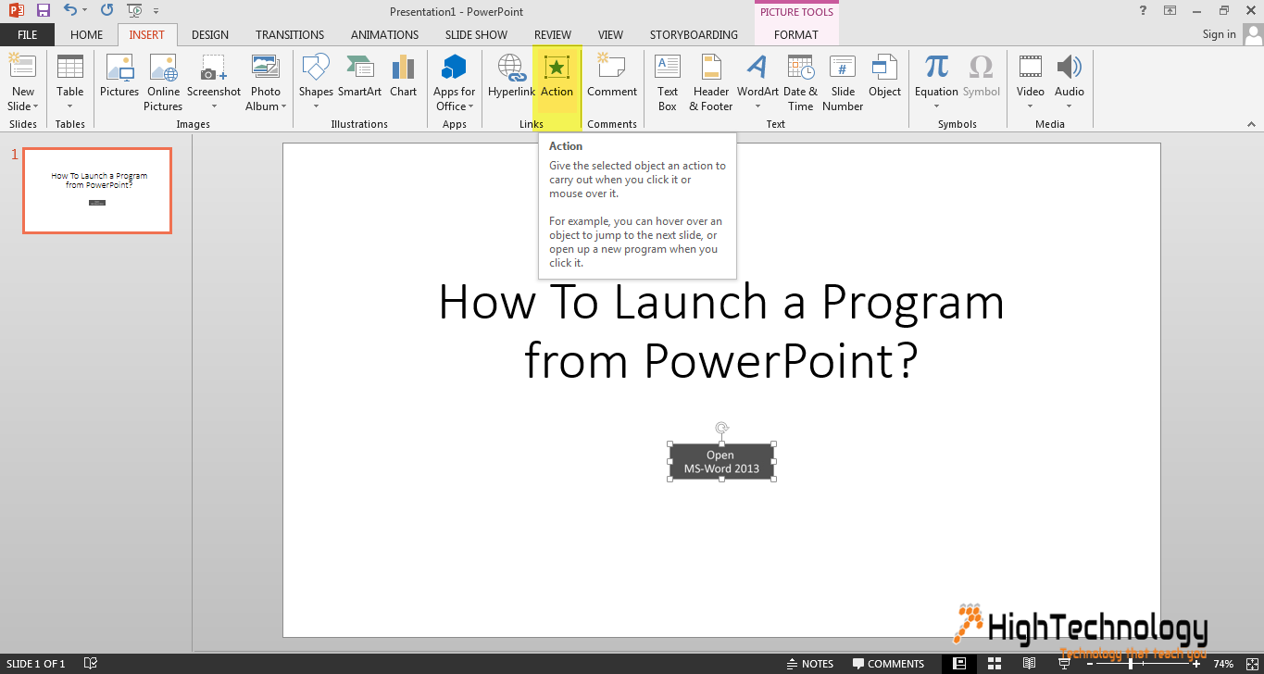This screenshot has width=1264, height=674.
Task: Switch to the TRANSITIONS tab
Action: (290, 35)
